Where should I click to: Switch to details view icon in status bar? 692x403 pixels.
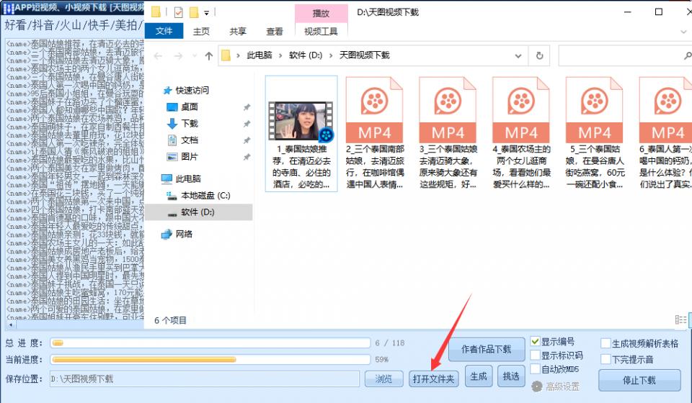(680, 320)
